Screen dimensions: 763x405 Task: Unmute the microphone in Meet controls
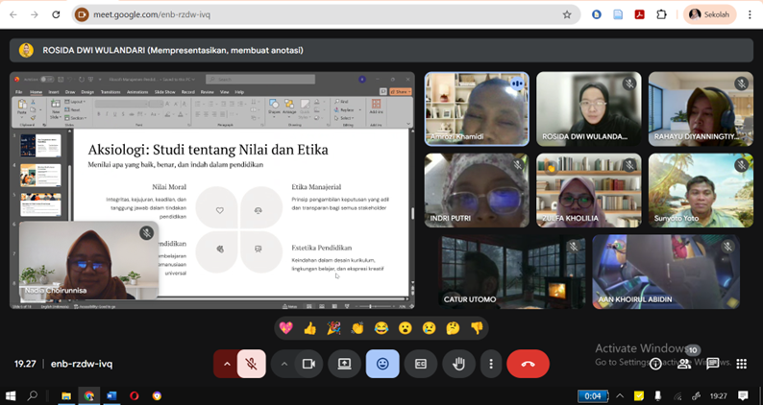(251, 364)
